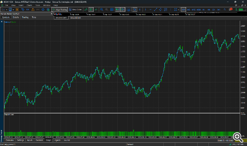Switch to the W1 timeframe
The height and width of the screenshot is (146, 247).
point(219,10)
